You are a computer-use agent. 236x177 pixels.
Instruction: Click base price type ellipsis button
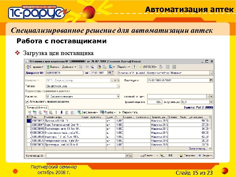[208, 96]
